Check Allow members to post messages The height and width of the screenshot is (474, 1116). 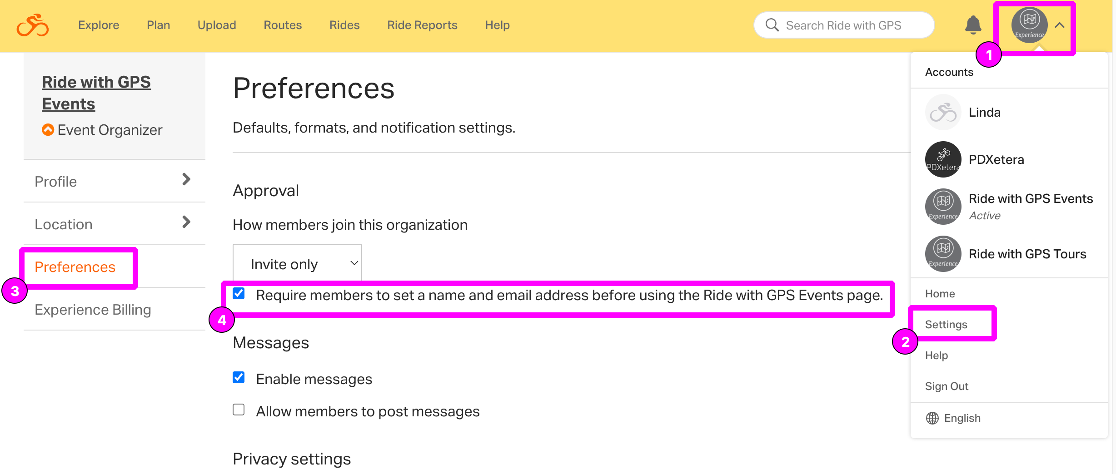point(239,410)
